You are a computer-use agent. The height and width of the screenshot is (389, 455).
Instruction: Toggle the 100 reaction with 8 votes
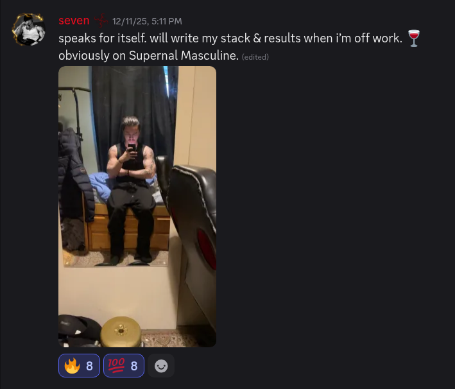124,366
